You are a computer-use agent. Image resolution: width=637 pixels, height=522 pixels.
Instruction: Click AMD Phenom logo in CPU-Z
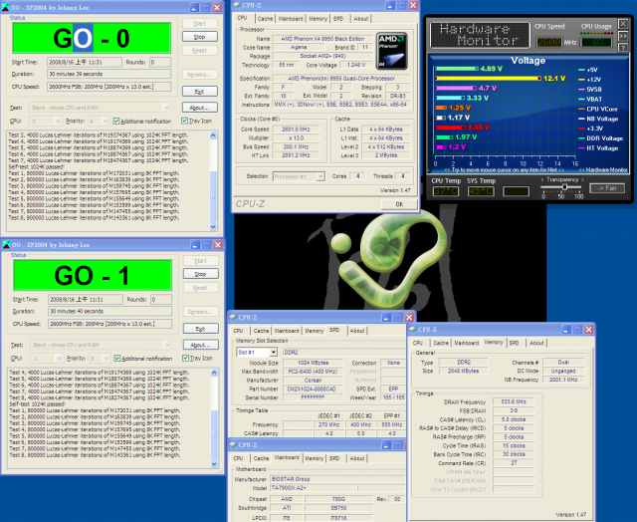tap(391, 51)
